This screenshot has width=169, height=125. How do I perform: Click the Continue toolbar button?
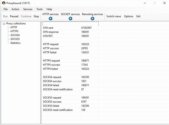click(x=26, y=16)
